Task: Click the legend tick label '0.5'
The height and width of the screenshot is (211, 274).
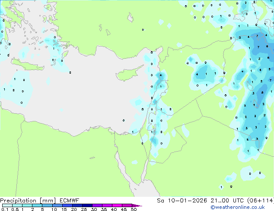Action: pos(15,209)
